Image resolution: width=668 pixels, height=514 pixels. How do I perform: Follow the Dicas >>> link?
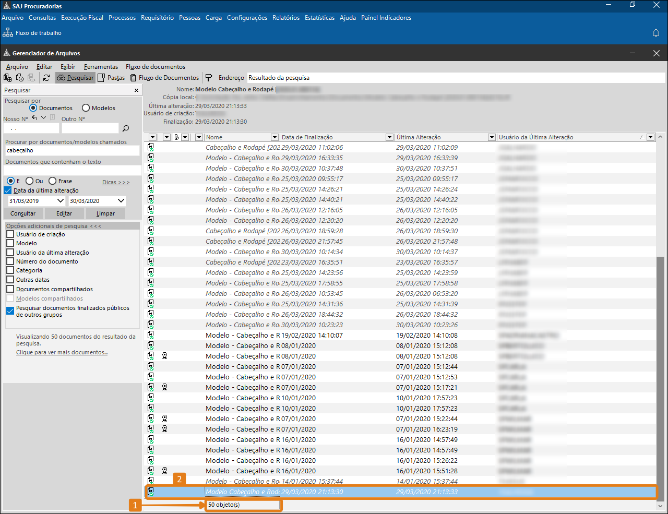tap(116, 182)
